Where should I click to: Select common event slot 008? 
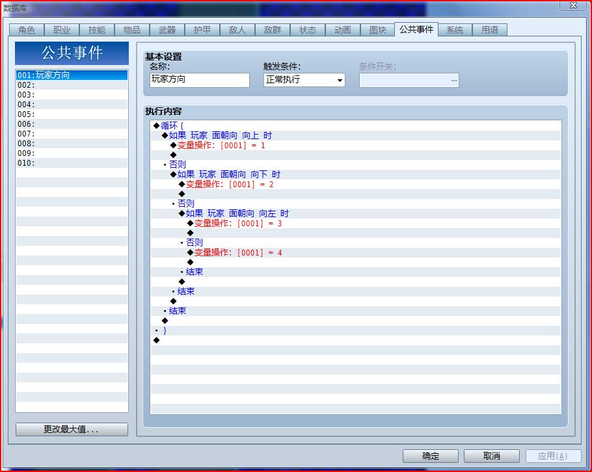tap(72, 144)
